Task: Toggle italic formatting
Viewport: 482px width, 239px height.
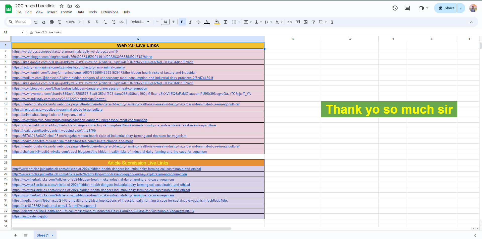Action: tap(190, 22)
